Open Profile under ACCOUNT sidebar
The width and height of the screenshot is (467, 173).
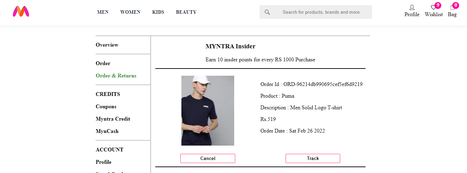pyautogui.click(x=104, y=162)
